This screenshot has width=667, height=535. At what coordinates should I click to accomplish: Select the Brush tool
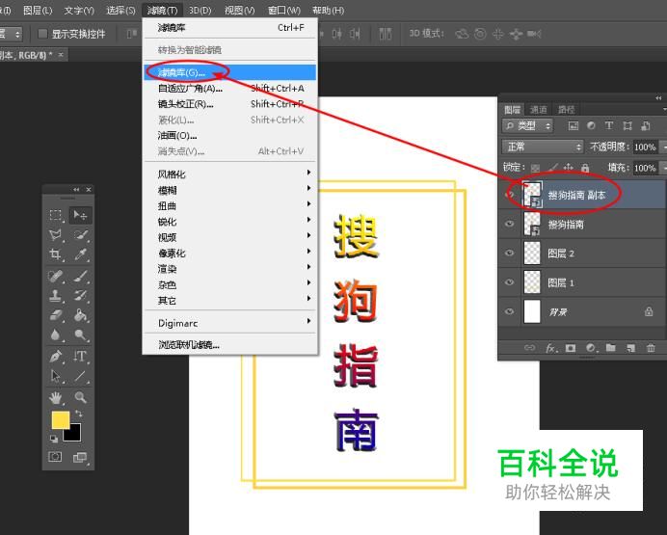pyautogui.click(x=80, y=277)
